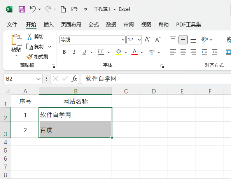Decrease font size with smaller A
231x179 pixels.
[x=158, y=40]
